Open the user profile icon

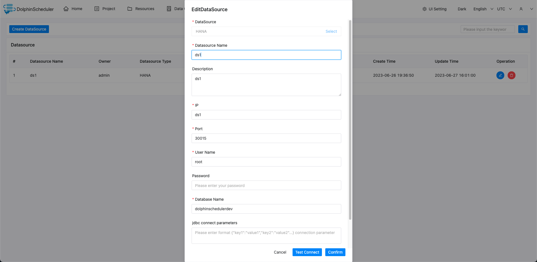tap(521, 9)
